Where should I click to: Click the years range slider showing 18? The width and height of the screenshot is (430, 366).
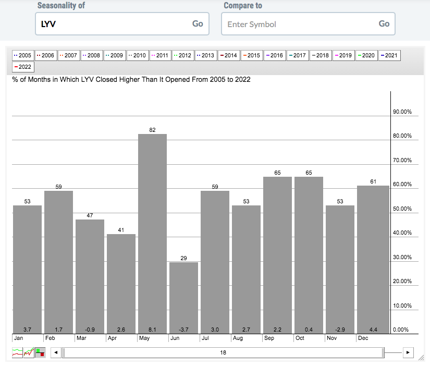click(x=223, y=352)
